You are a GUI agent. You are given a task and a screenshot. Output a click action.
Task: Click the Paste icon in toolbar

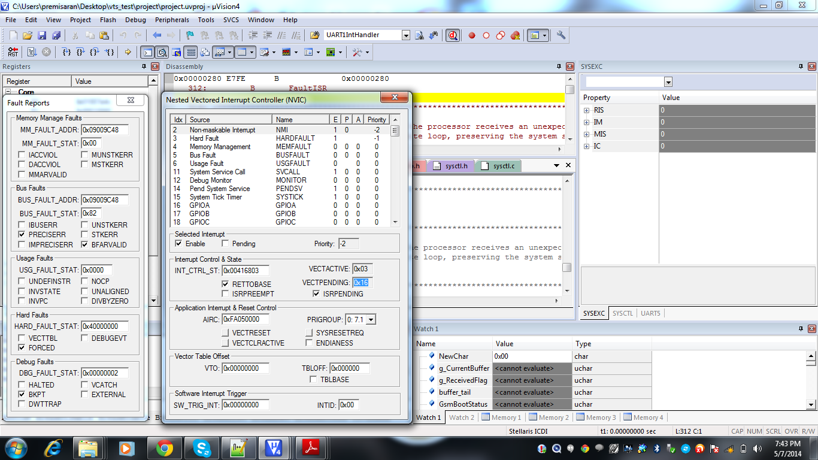[104, 35]
